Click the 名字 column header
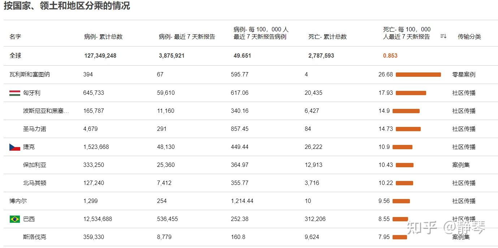The height and width of the screenshot is (248, 498). point(15,37)
